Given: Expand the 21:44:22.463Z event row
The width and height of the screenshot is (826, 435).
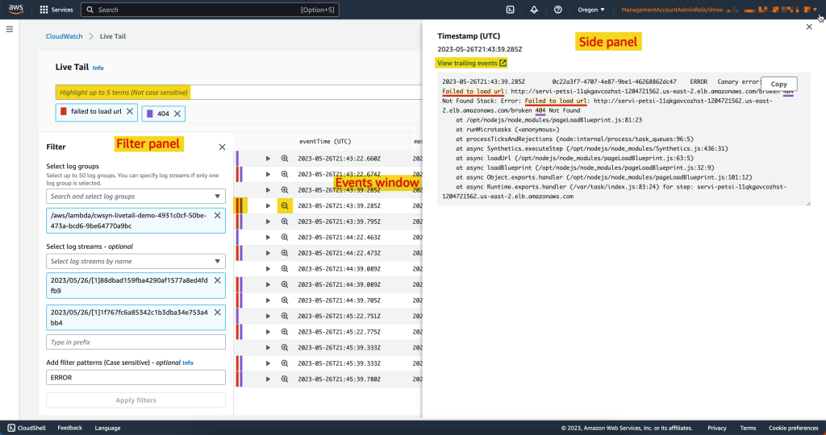Looking at the screenshot, I should point(268,238).
